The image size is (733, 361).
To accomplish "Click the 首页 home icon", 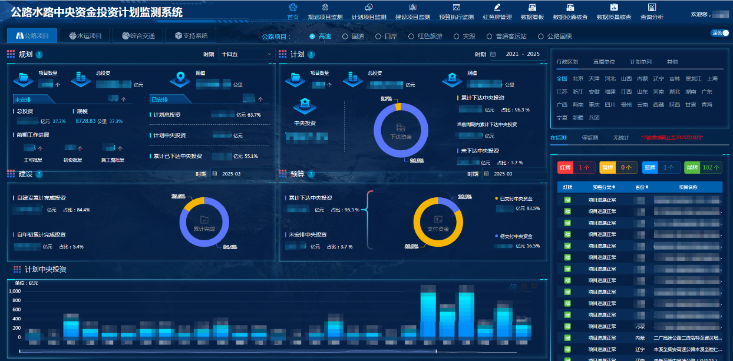I will [293, 7].
